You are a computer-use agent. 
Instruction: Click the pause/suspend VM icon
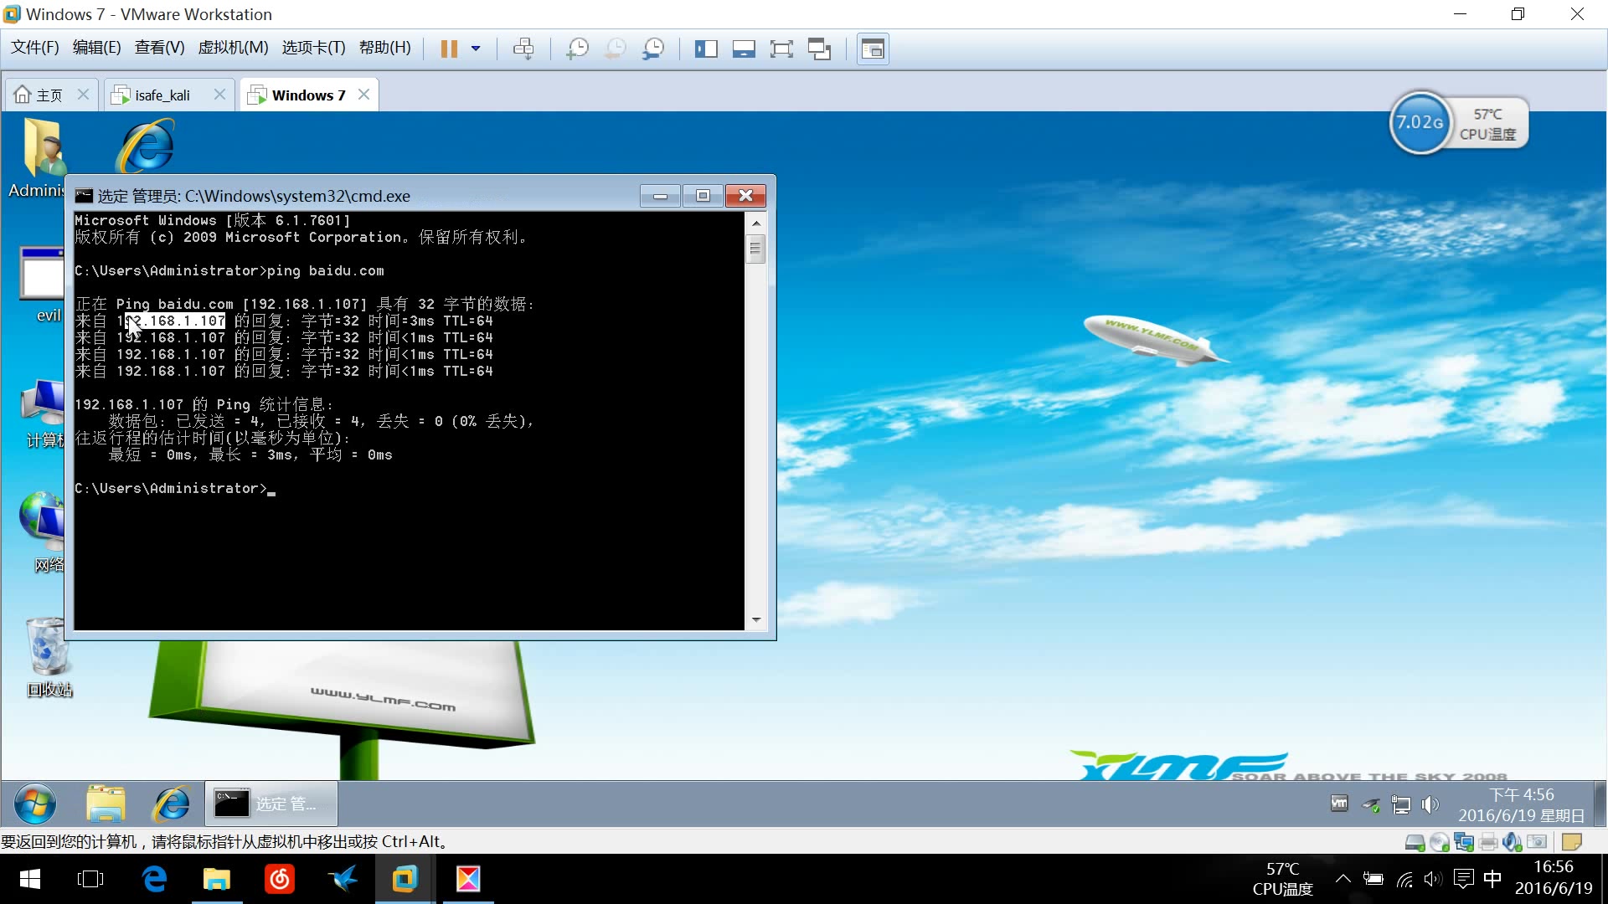click(448, 49)
